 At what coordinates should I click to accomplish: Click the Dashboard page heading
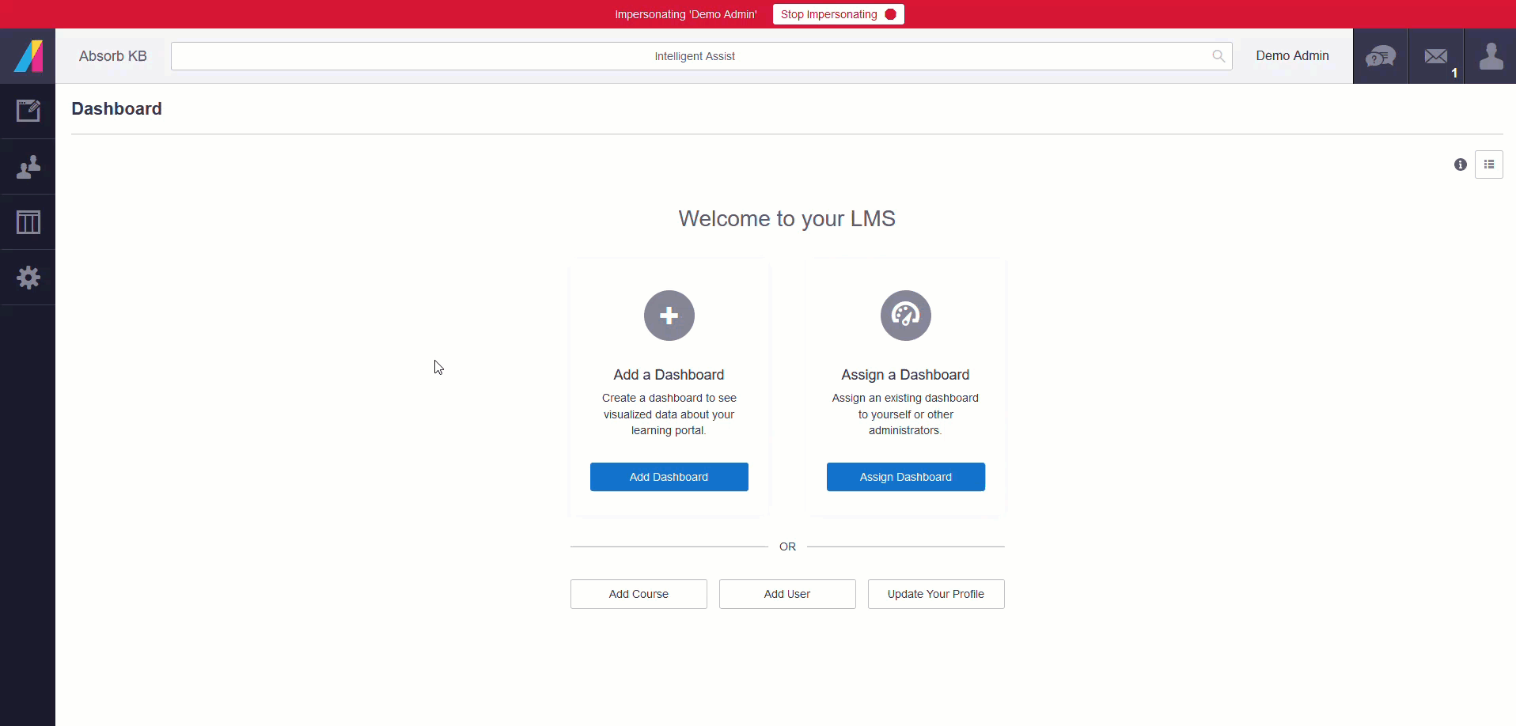pos(116,109)
